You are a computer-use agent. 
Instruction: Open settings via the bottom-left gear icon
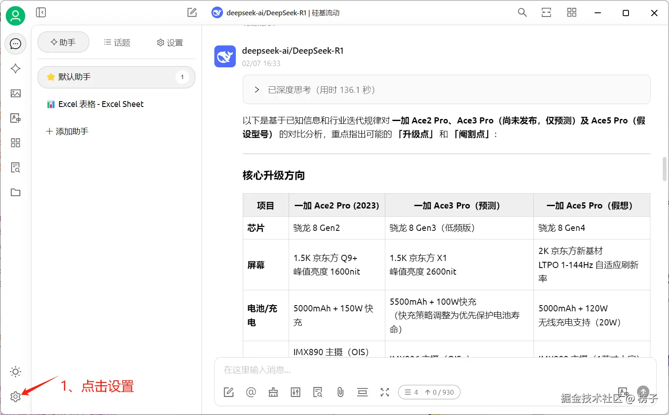(x=16, y=397)
